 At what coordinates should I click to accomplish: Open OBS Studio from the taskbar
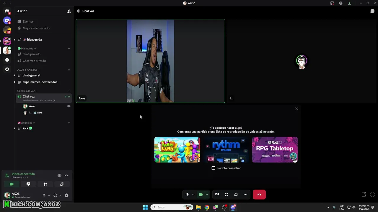[x=224, y=207]
